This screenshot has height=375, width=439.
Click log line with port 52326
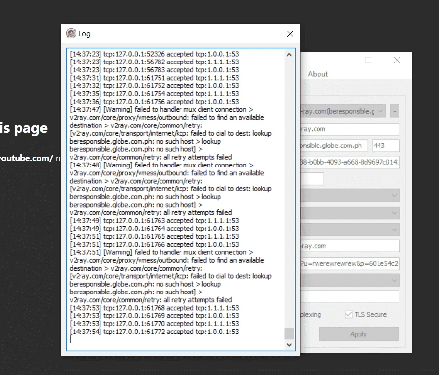click(x=154, y=54)
